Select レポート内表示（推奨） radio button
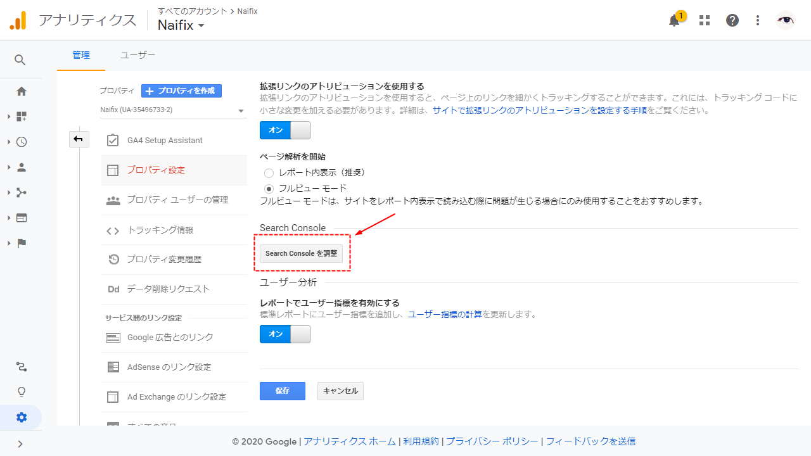The height and width of the screenshot is (456, 811). tap(269, 173)
